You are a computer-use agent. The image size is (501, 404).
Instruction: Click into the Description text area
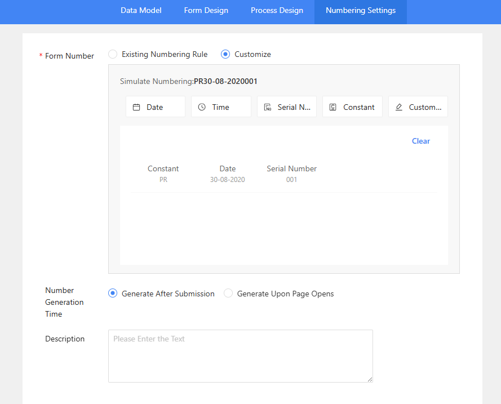pyautogui.click(x=240, y=356)
